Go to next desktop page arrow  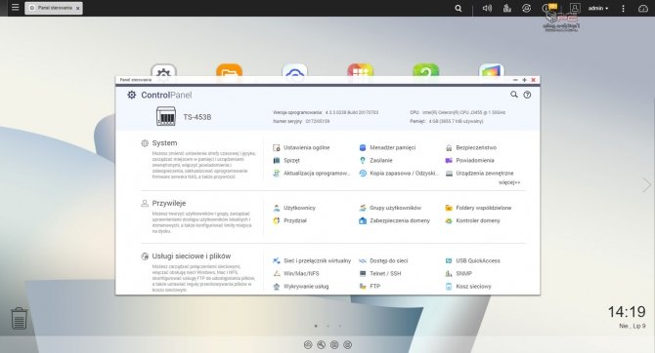pos(646,185)
